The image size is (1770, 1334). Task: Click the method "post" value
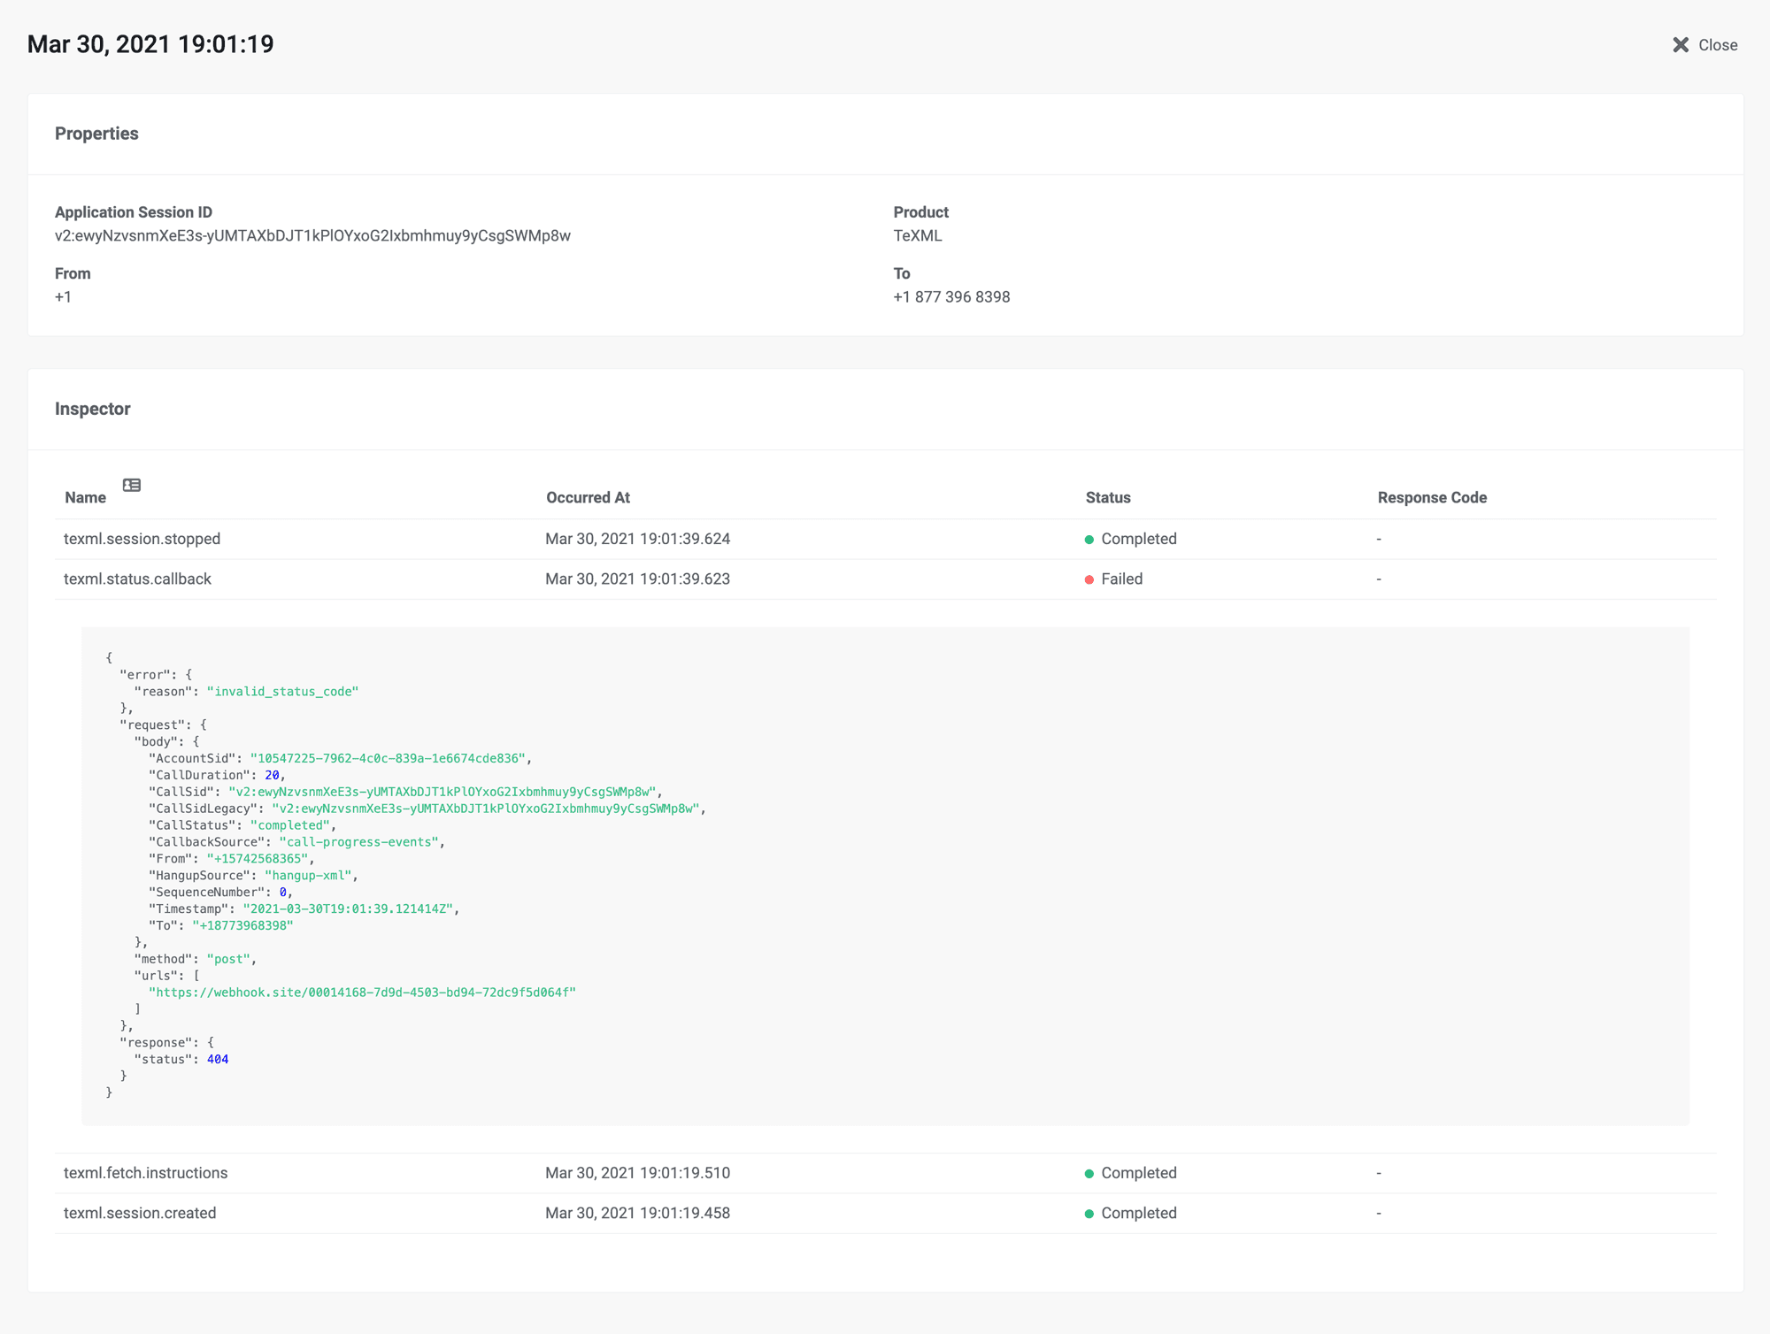[x=228, y=959]
